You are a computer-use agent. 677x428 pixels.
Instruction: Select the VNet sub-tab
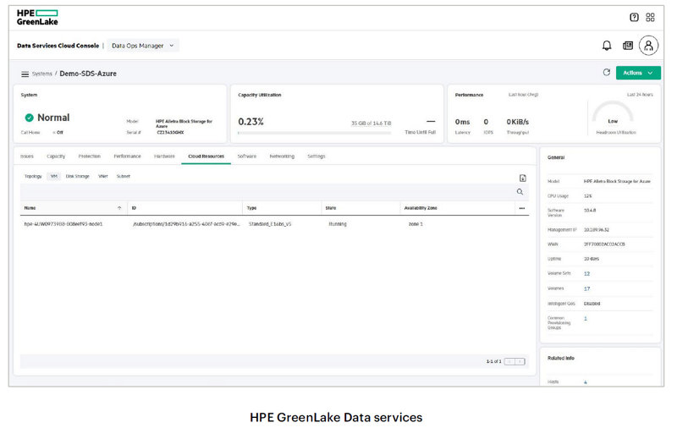(x=103, y=176)
